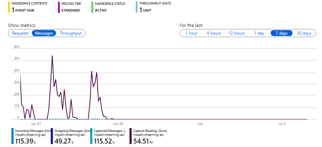Click the Captured Messages teal legend swatch
Image resolution: width=322 pixels, height=147 pixels.
[x=91, y=136]
